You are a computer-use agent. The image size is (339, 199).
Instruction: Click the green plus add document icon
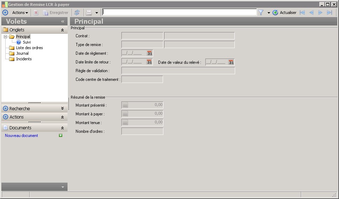[x=61, y=135]
